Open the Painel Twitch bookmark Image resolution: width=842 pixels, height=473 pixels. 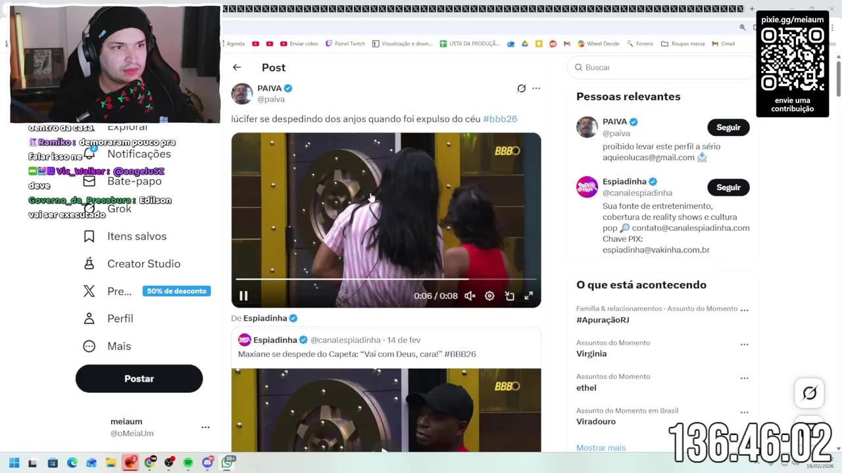(345, 44)
